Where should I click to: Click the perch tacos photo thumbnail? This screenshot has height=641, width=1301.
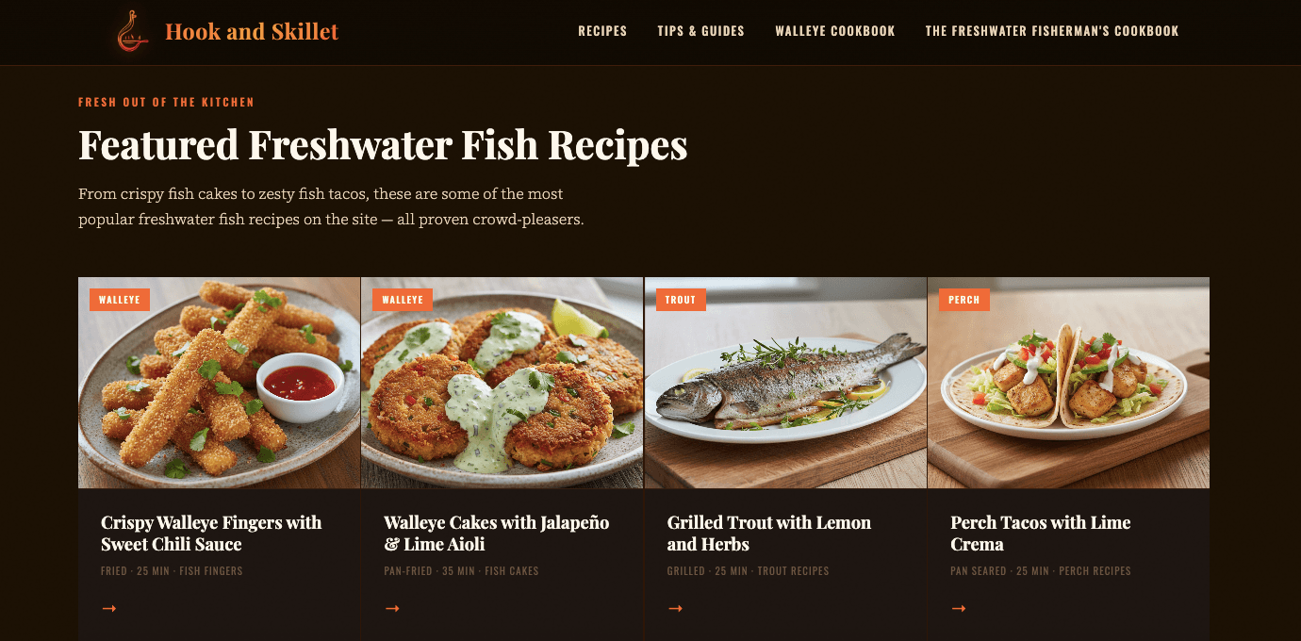click(x=1068, y=383)
